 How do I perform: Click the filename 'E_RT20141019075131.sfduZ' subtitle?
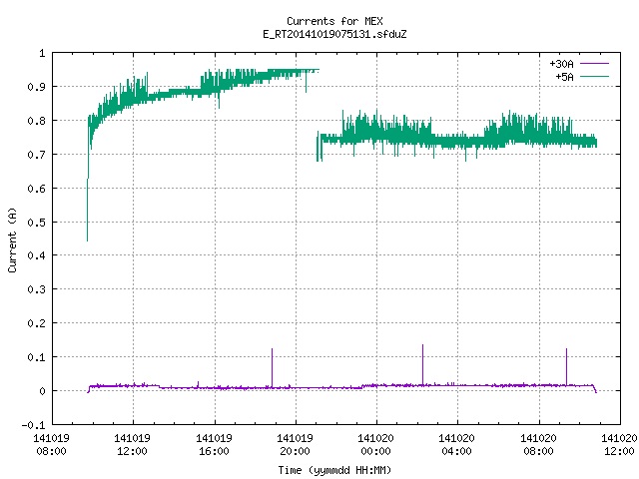point(334,34)
